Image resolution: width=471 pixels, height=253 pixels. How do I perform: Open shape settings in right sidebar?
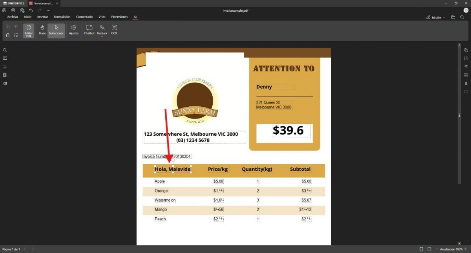[x=466, y=50]
